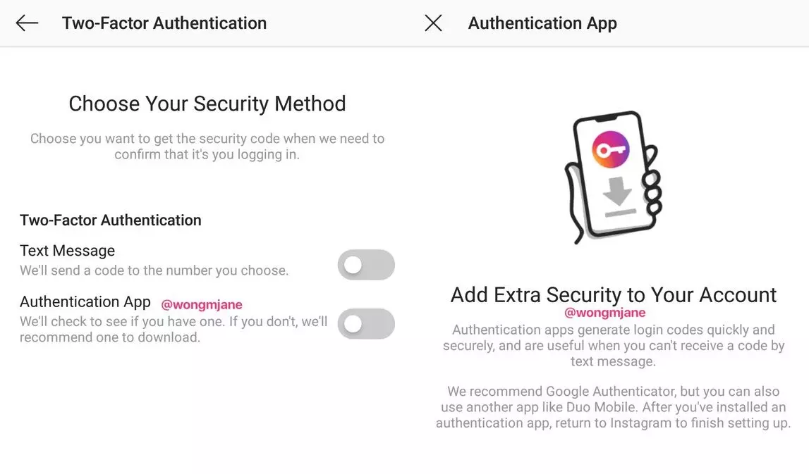Tap the gradient key icon on phone illustration
809x474 pixels.
pyautogui.click(x=610, y=150)
